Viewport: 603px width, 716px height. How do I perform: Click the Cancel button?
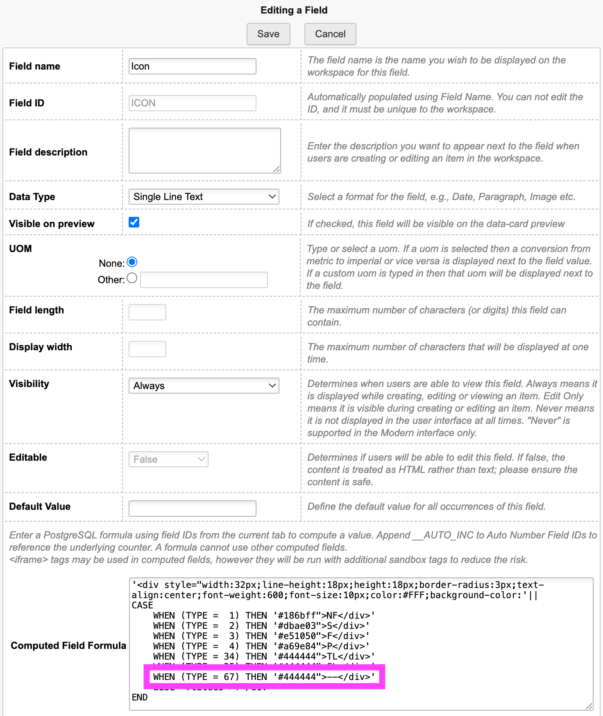click(x=330, y=34)
